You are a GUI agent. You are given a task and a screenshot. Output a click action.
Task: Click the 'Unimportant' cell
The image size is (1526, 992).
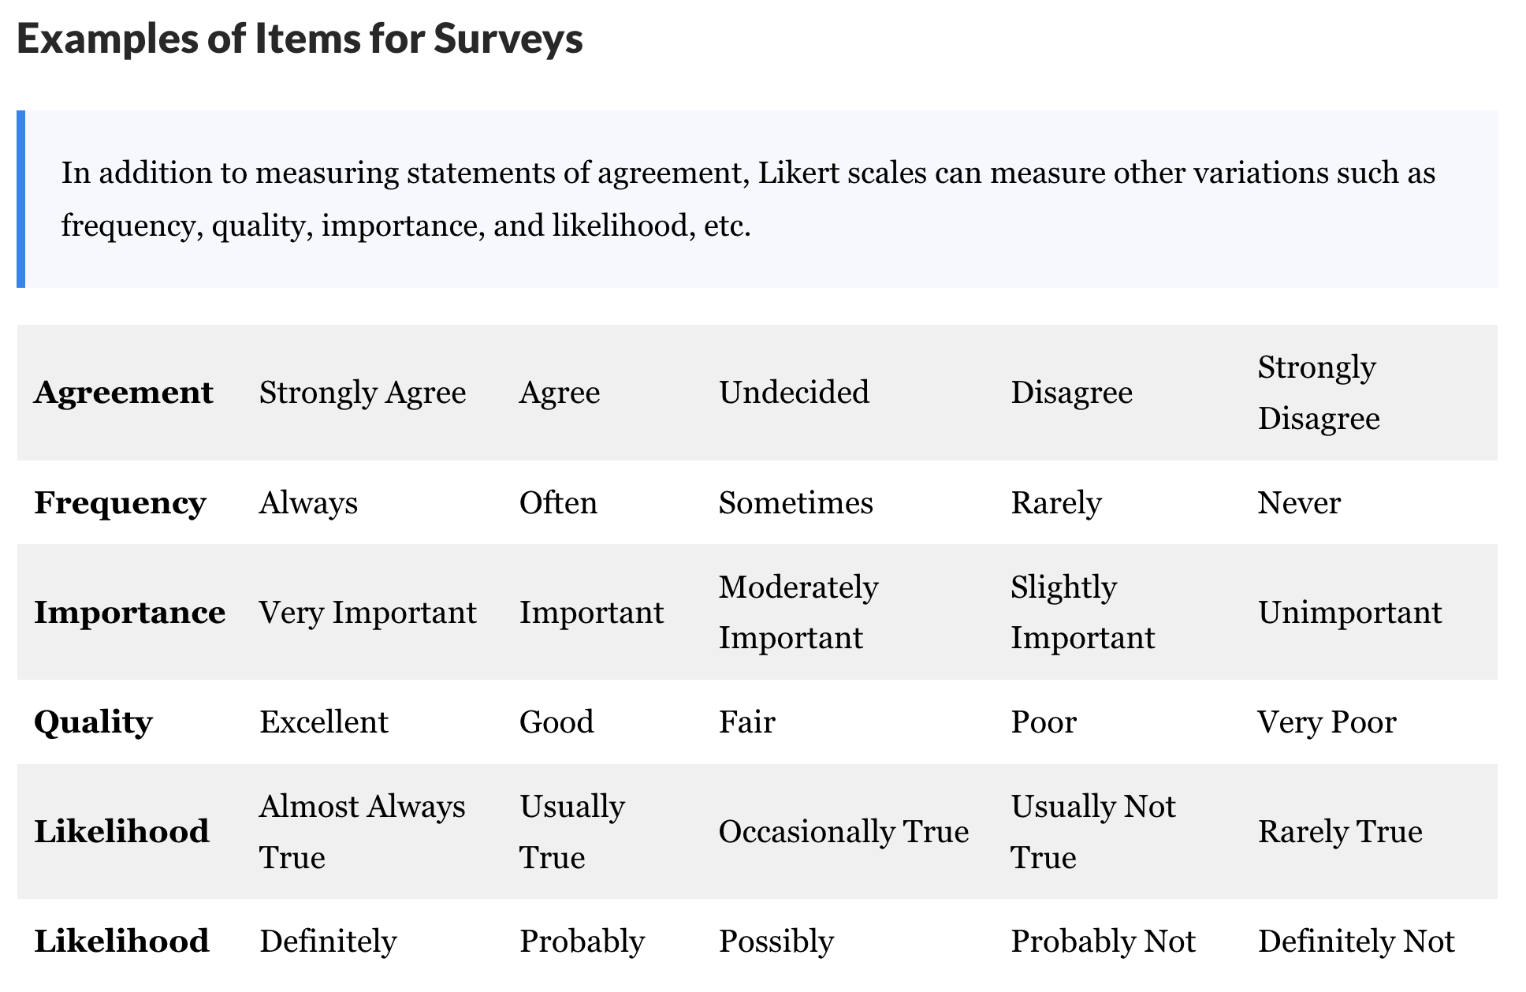click(1349, 613)
